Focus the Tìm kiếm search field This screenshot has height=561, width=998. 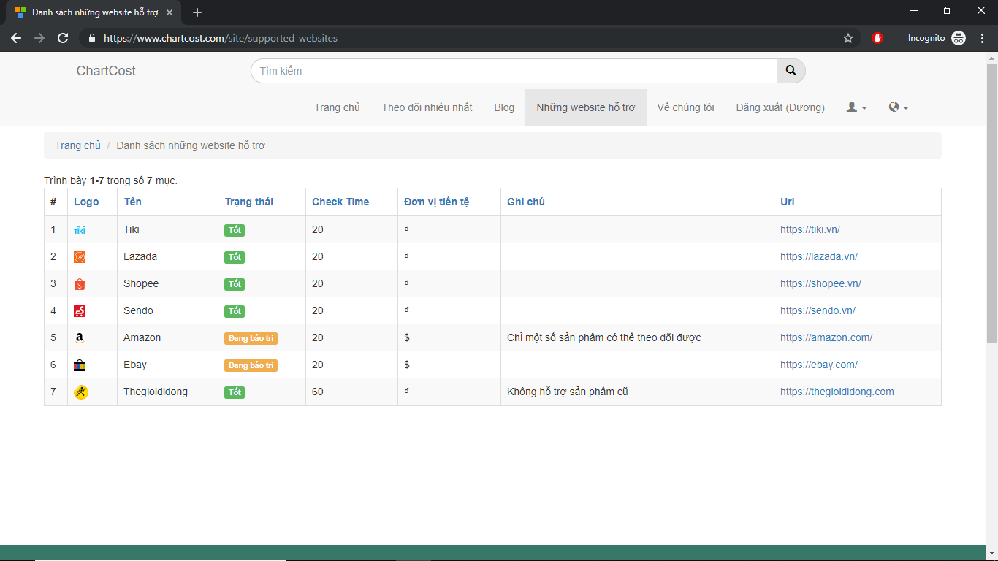pyautogui.click(x=514, y=71)
